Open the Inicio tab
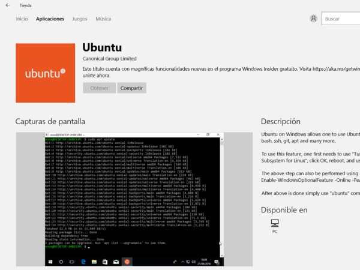This screenshot has width=360, height=270. (x=22, y=19)
